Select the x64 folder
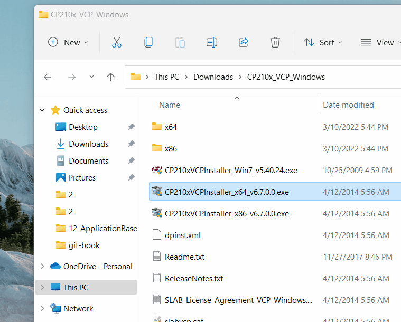401x322 pixels. click(x=171, y=127)
